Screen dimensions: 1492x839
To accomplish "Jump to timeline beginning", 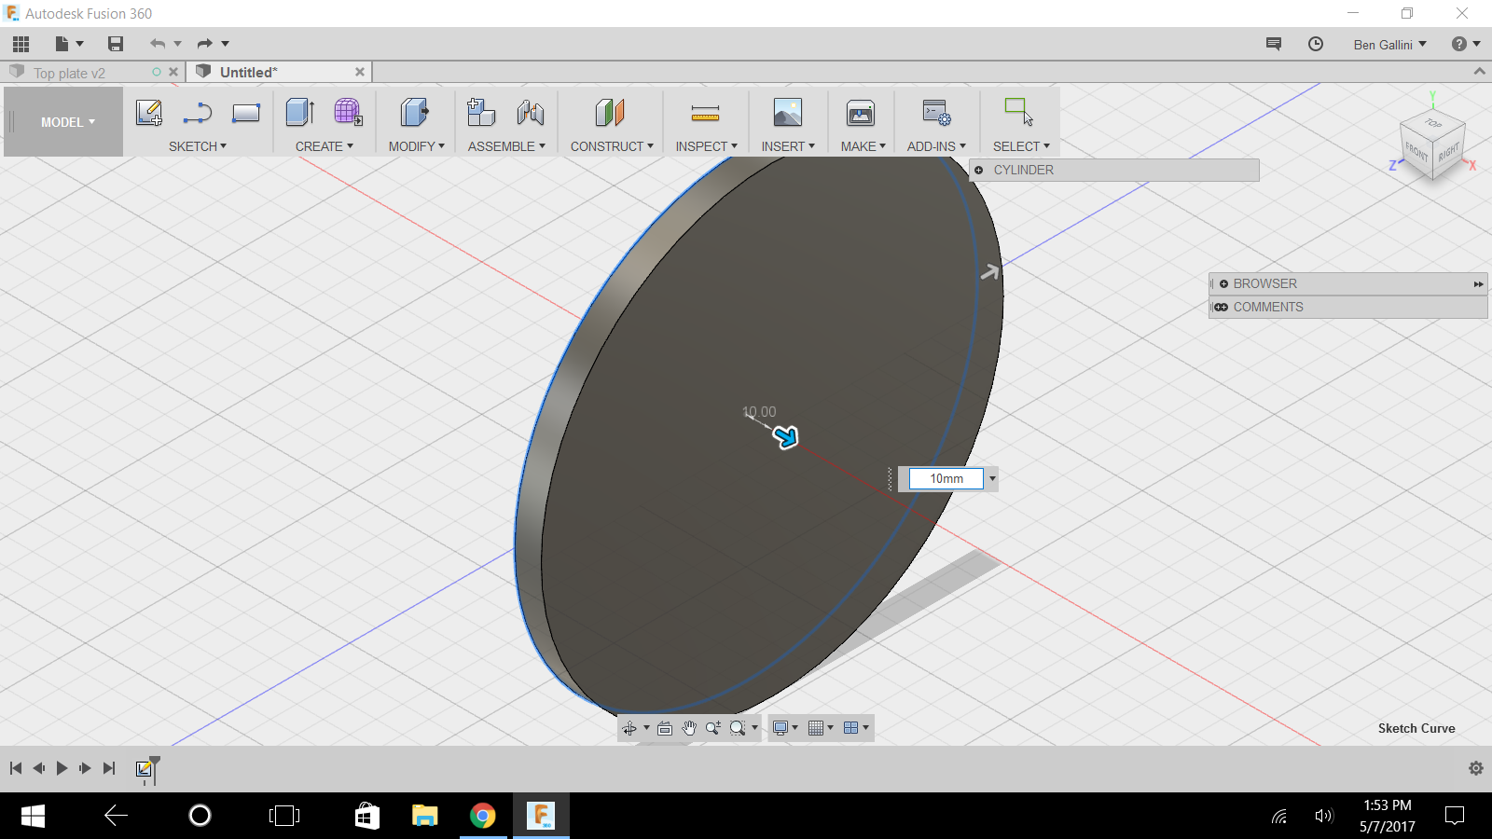I will tap(16, 768).
